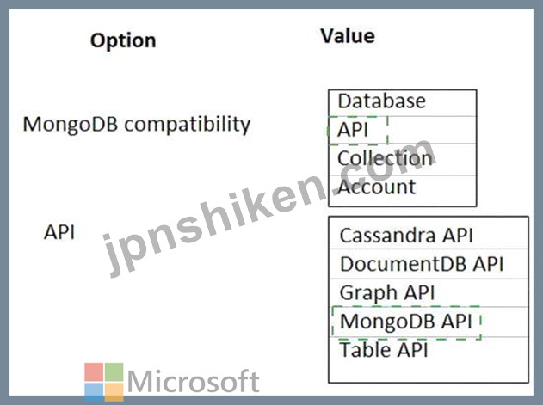Click the Microsoft wordmark text
Viewport: 543px width, 405px height.
(x=194, y=382)
